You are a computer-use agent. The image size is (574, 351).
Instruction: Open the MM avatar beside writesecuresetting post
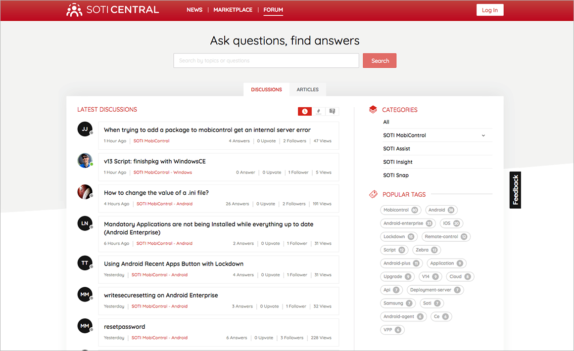coord(85,294)
